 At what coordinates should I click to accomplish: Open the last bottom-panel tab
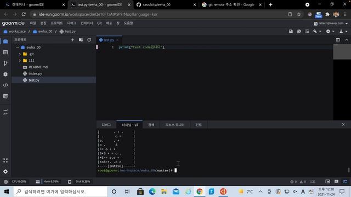tap(199, 125)
